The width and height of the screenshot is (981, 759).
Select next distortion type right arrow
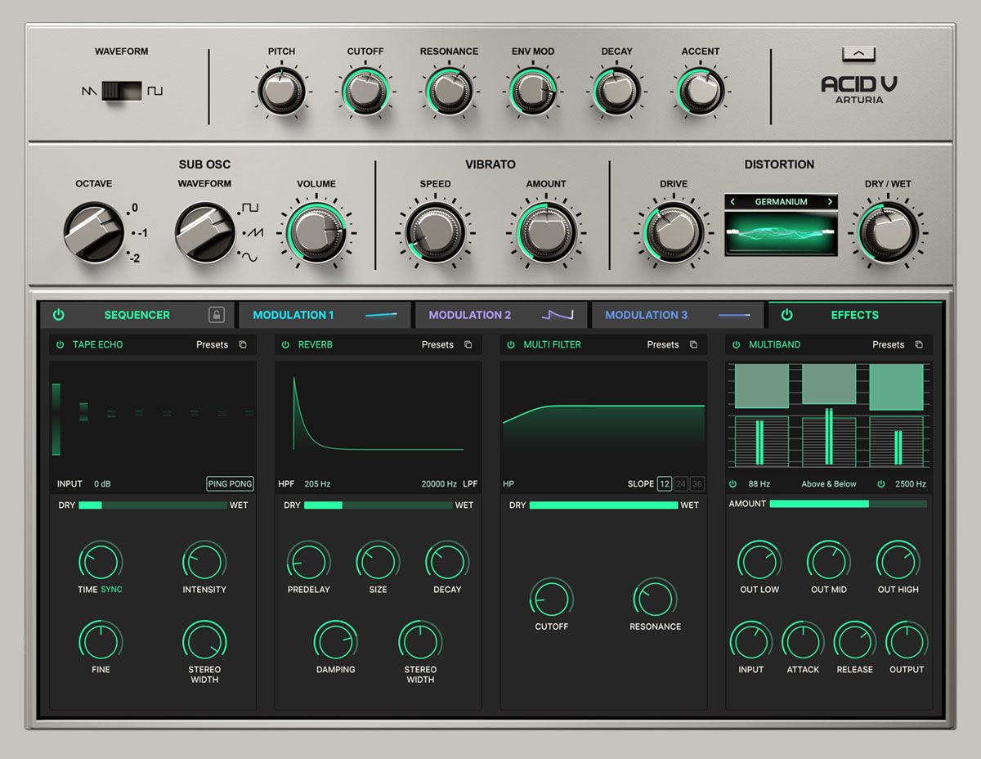coord(830,202)
